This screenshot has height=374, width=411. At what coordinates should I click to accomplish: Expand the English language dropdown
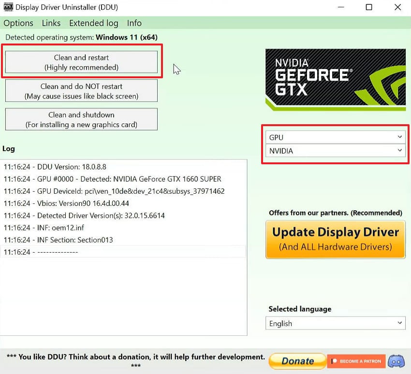click(335, 323)
